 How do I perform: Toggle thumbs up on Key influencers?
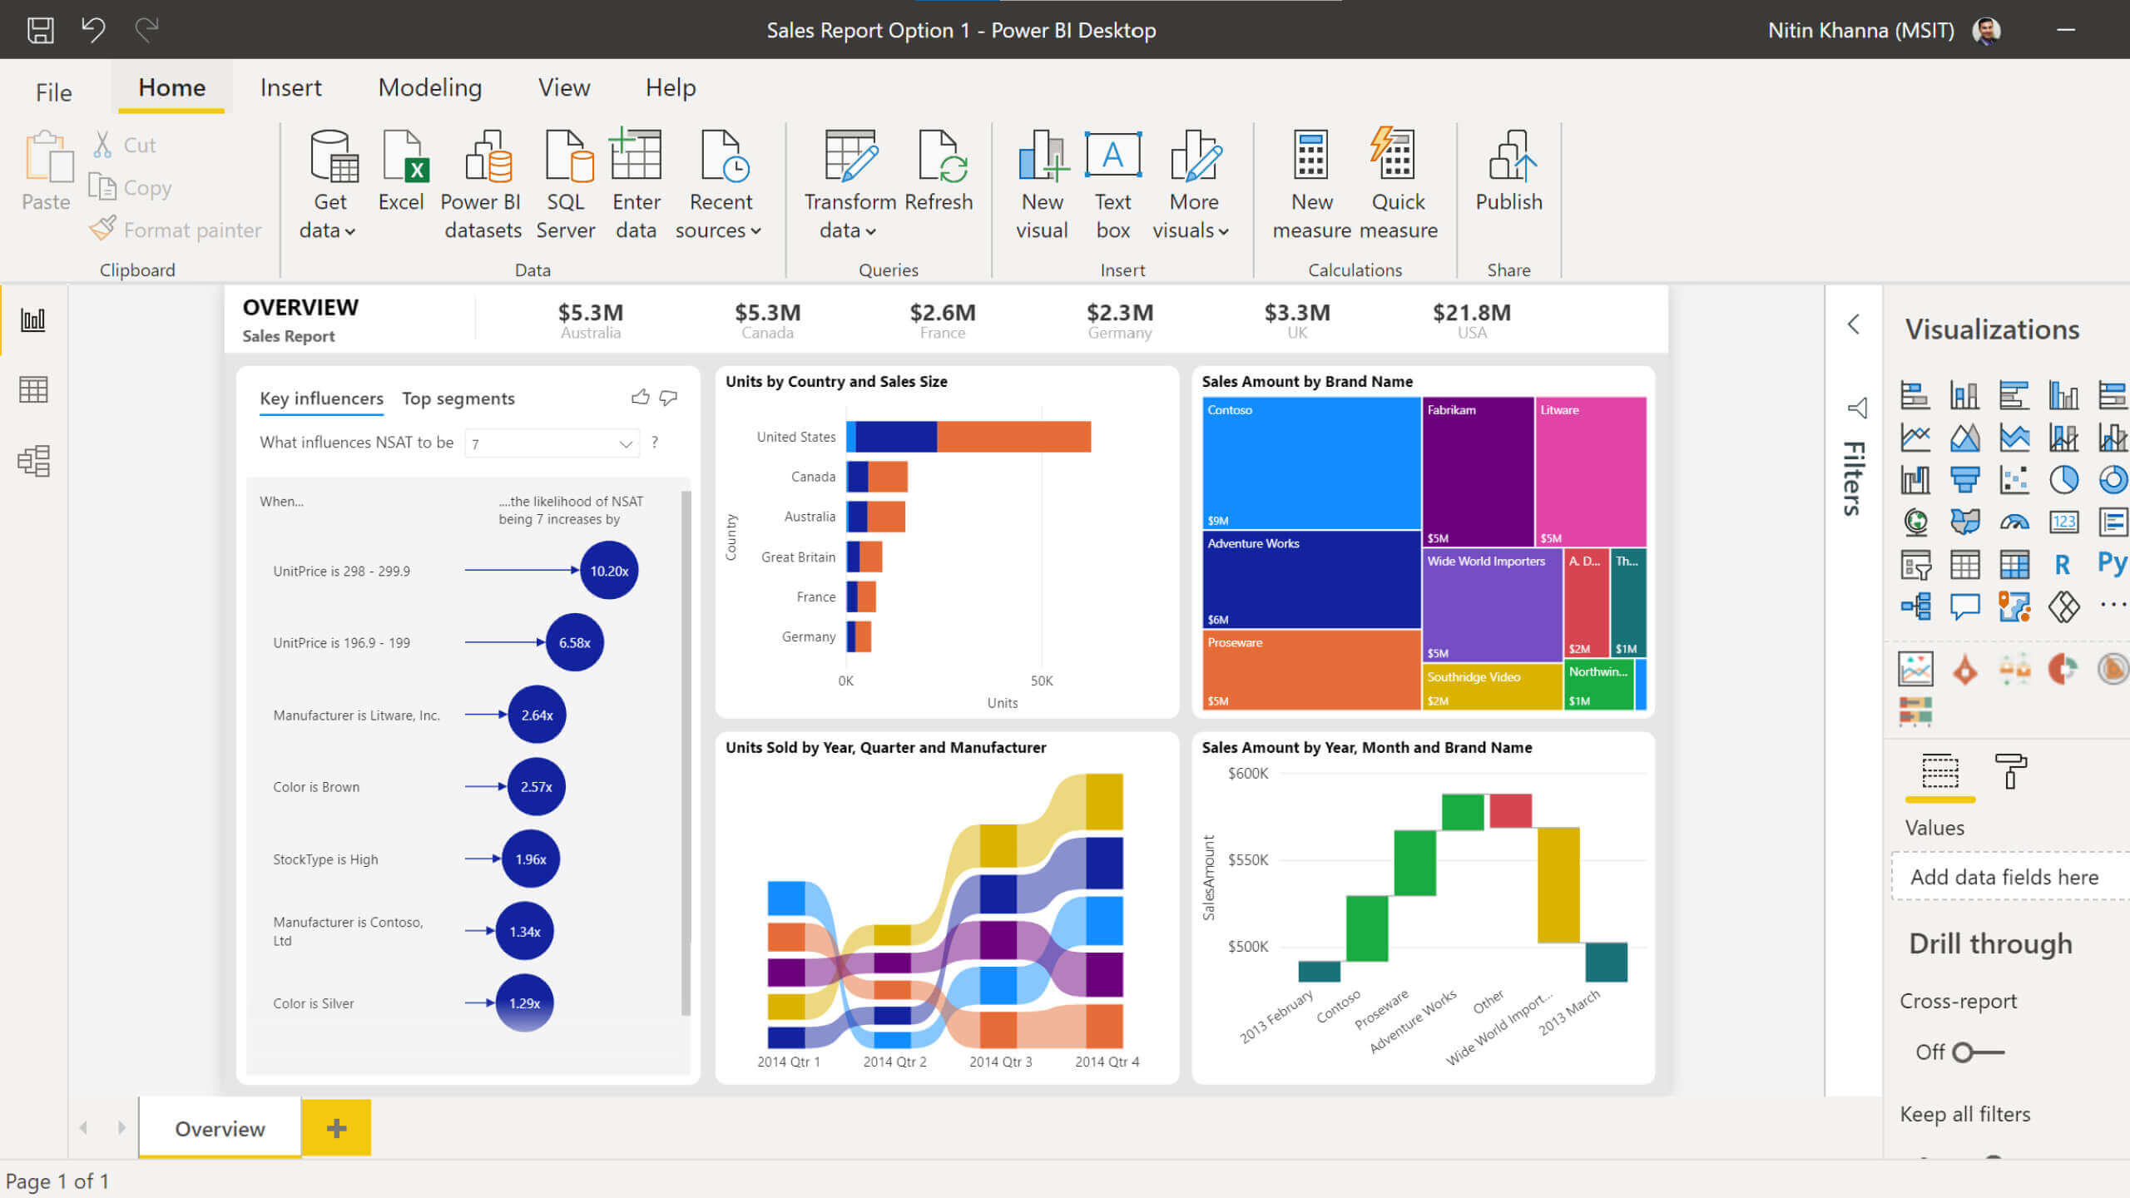click(641, 396)
